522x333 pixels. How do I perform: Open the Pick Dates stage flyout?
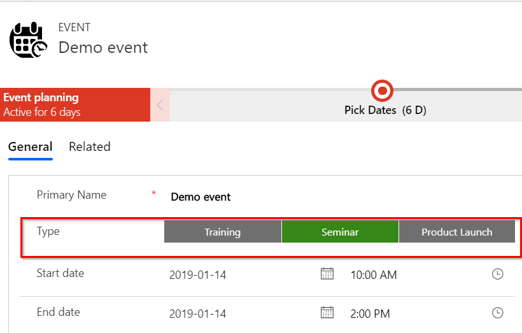(x=385, y=110)
